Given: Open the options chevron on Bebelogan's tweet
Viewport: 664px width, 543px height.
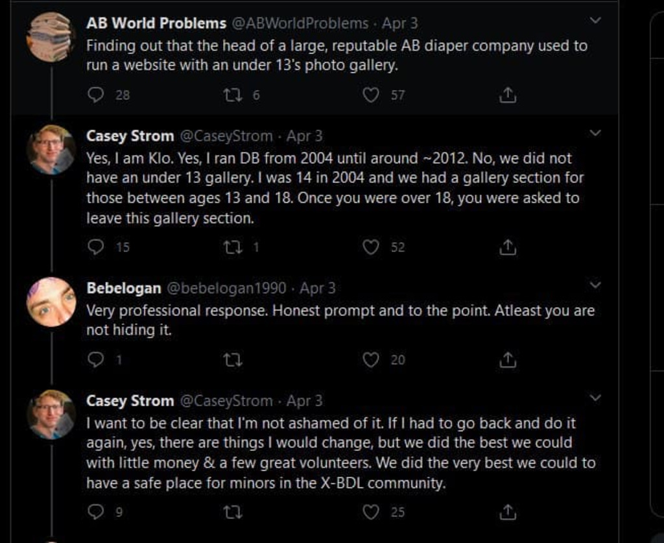Looking at the screenshot, I should 595,285.
